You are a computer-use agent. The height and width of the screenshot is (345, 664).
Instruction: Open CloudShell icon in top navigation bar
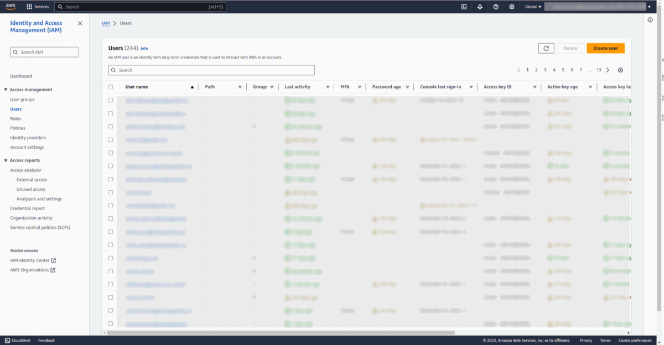pos(464,7)
